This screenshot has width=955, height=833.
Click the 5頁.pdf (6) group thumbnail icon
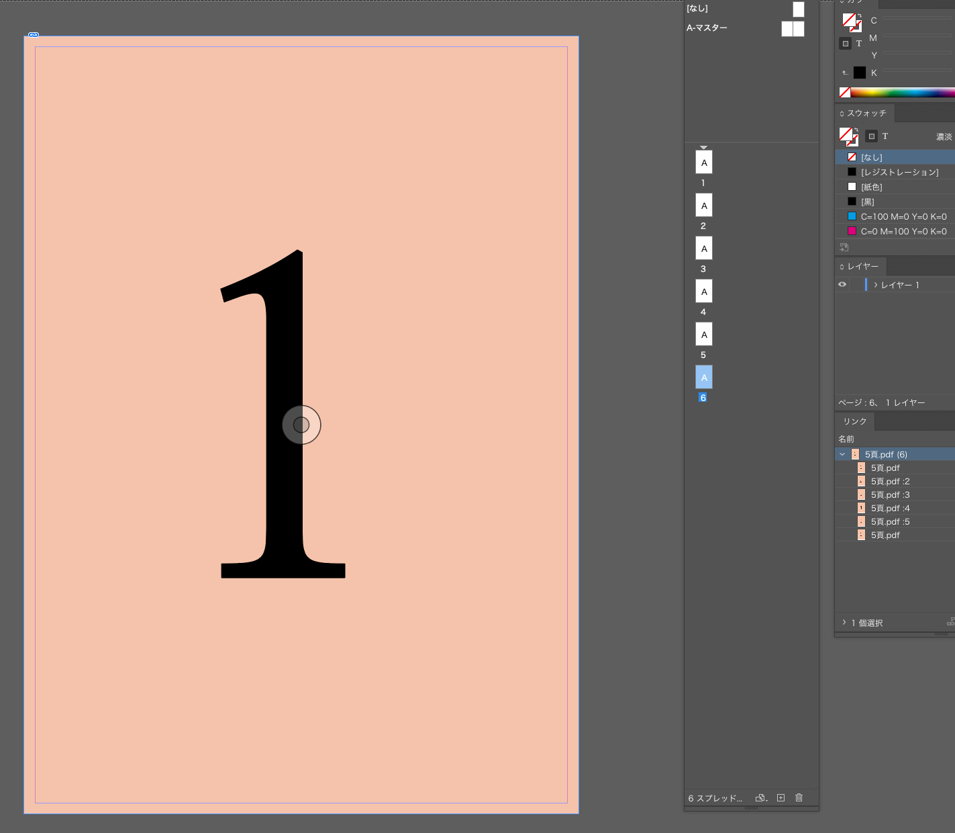coord(855,454)
